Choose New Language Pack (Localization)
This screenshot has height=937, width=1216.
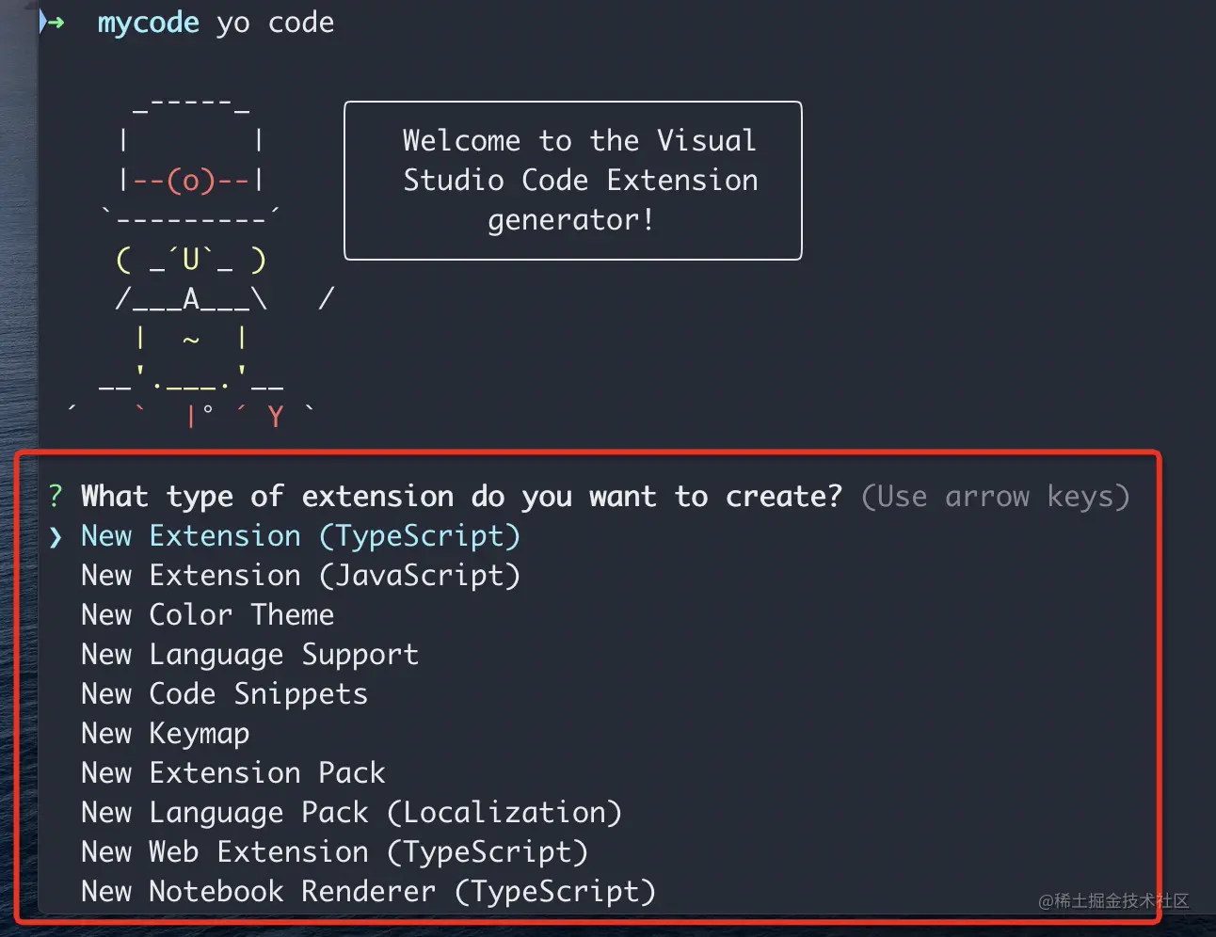click(x=351, y=813)
